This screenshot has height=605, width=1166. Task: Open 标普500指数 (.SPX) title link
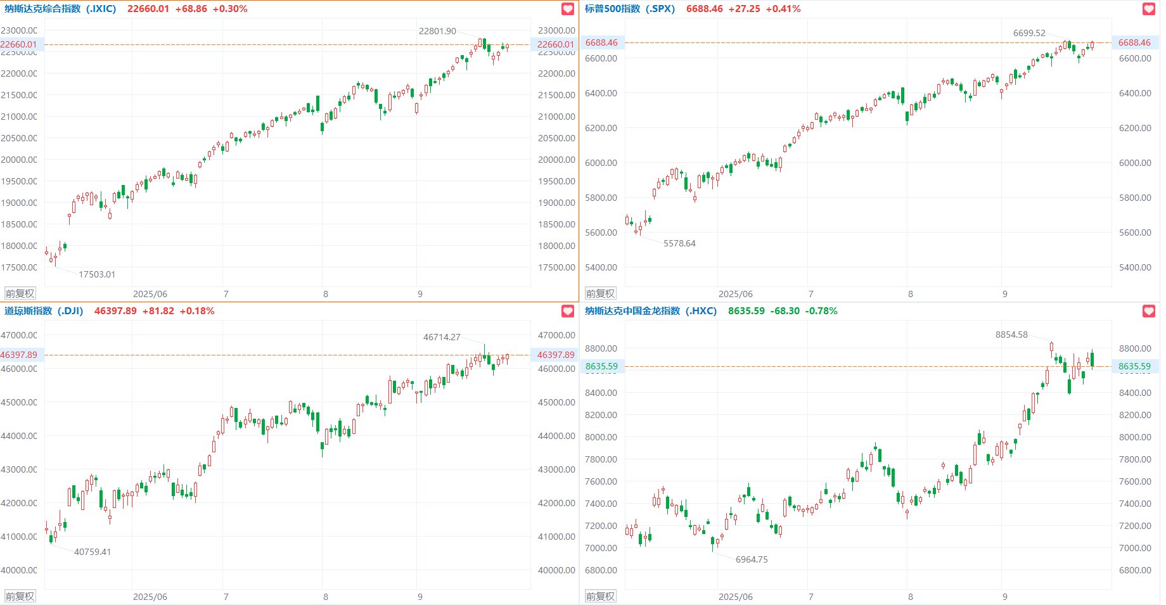(630, 9)
